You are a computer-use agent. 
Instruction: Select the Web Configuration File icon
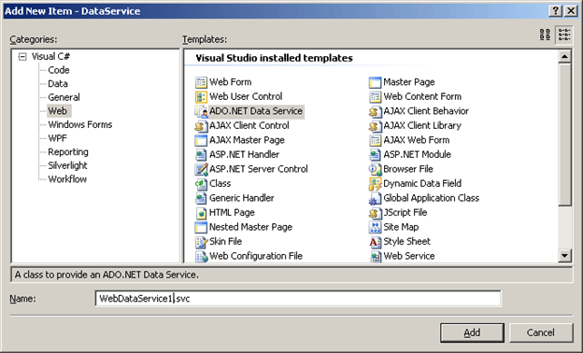pos(201,256)
